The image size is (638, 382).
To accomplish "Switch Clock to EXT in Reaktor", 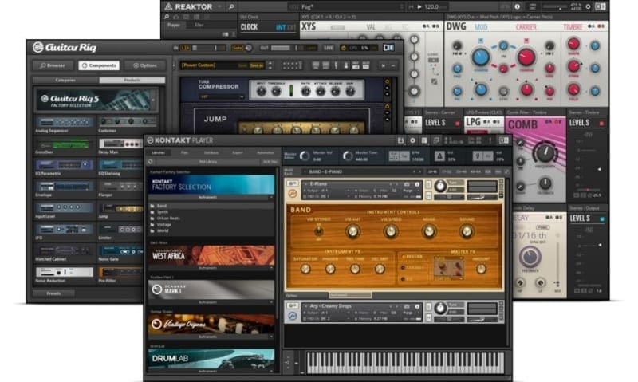I will 291,27.
